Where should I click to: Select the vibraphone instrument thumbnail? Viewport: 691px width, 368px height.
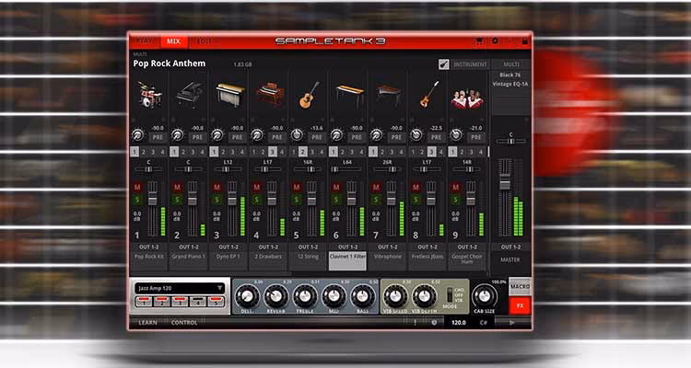pos(388,95)
